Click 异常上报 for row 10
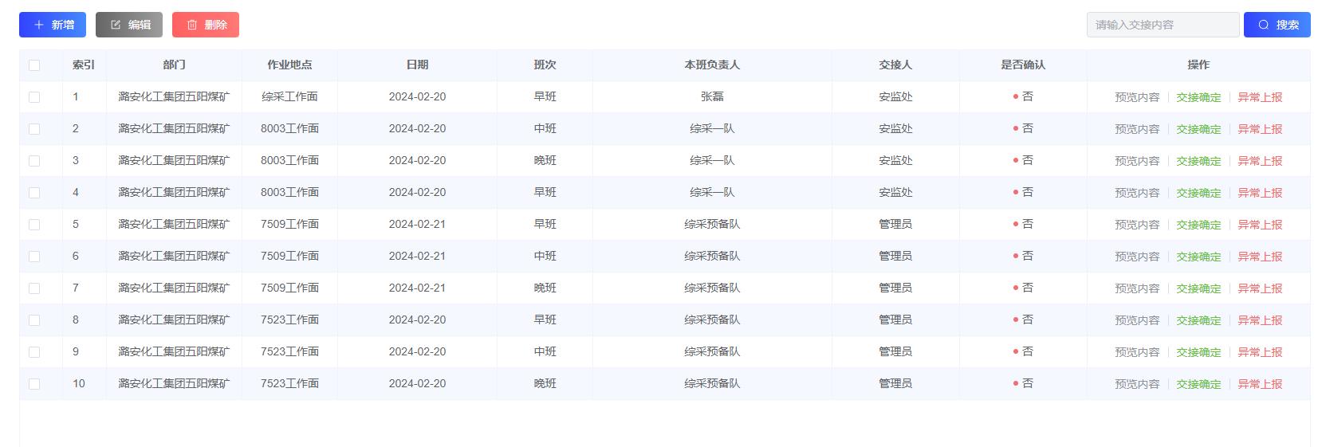Image resolution: width=1322 pixels, height=447 pixels. point(1260,384)
